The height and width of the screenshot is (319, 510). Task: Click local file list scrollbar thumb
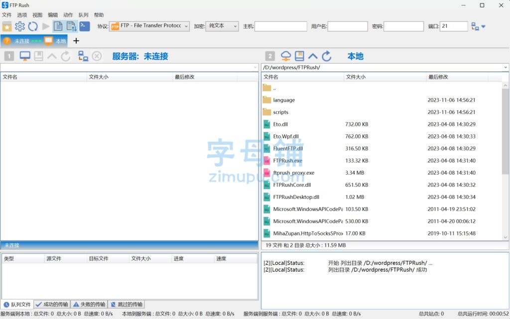[x=505, y=131]
